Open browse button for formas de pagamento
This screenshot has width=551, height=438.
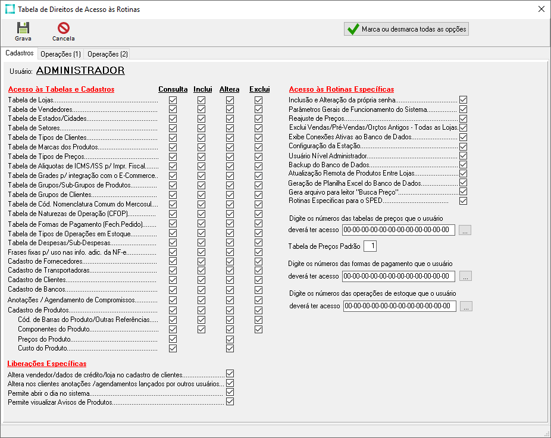[465, 276]
